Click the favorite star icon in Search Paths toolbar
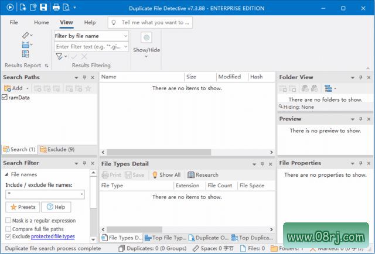Viewport: 375px width, 254px height. (88, 88)
